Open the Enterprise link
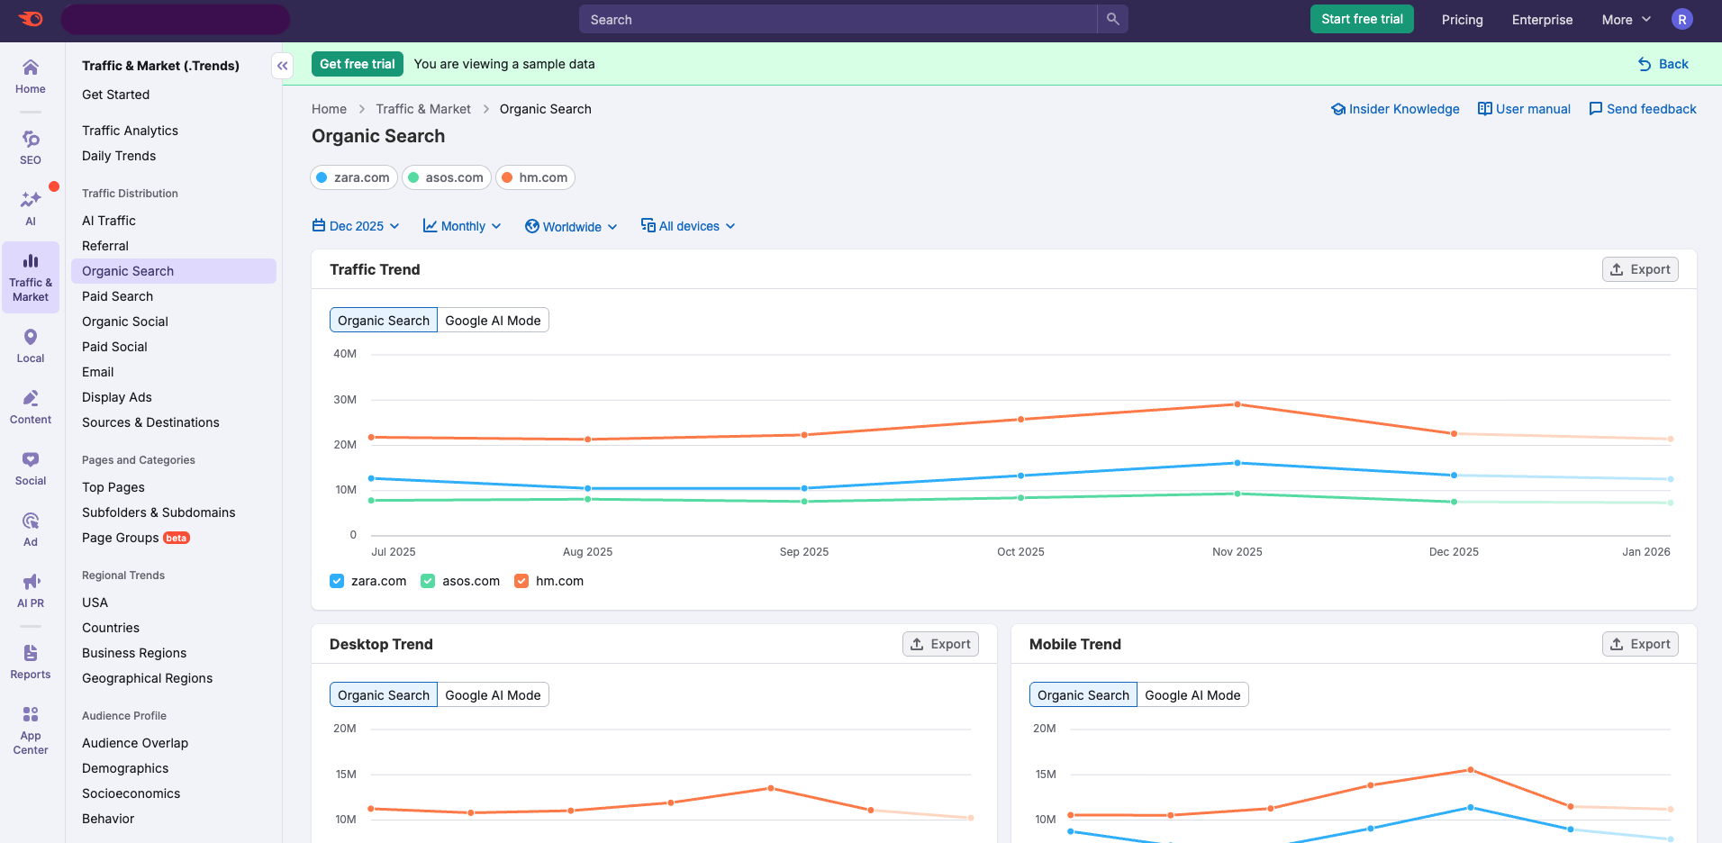 (1542, 20)
